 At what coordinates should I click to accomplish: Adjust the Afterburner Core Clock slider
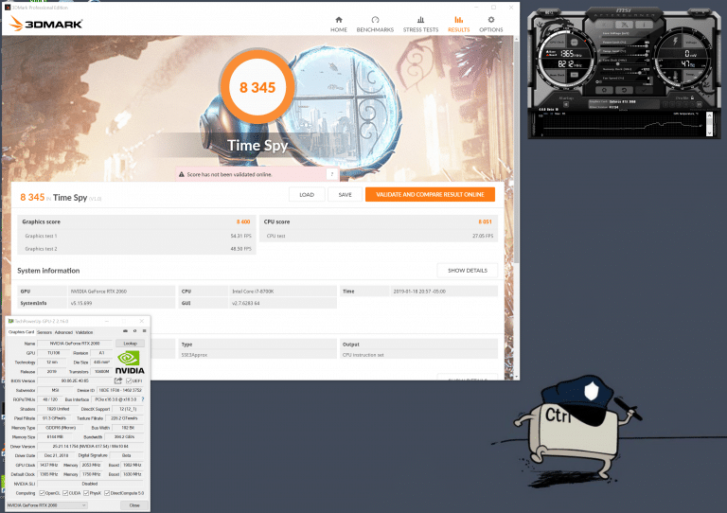tap(625, 64)
